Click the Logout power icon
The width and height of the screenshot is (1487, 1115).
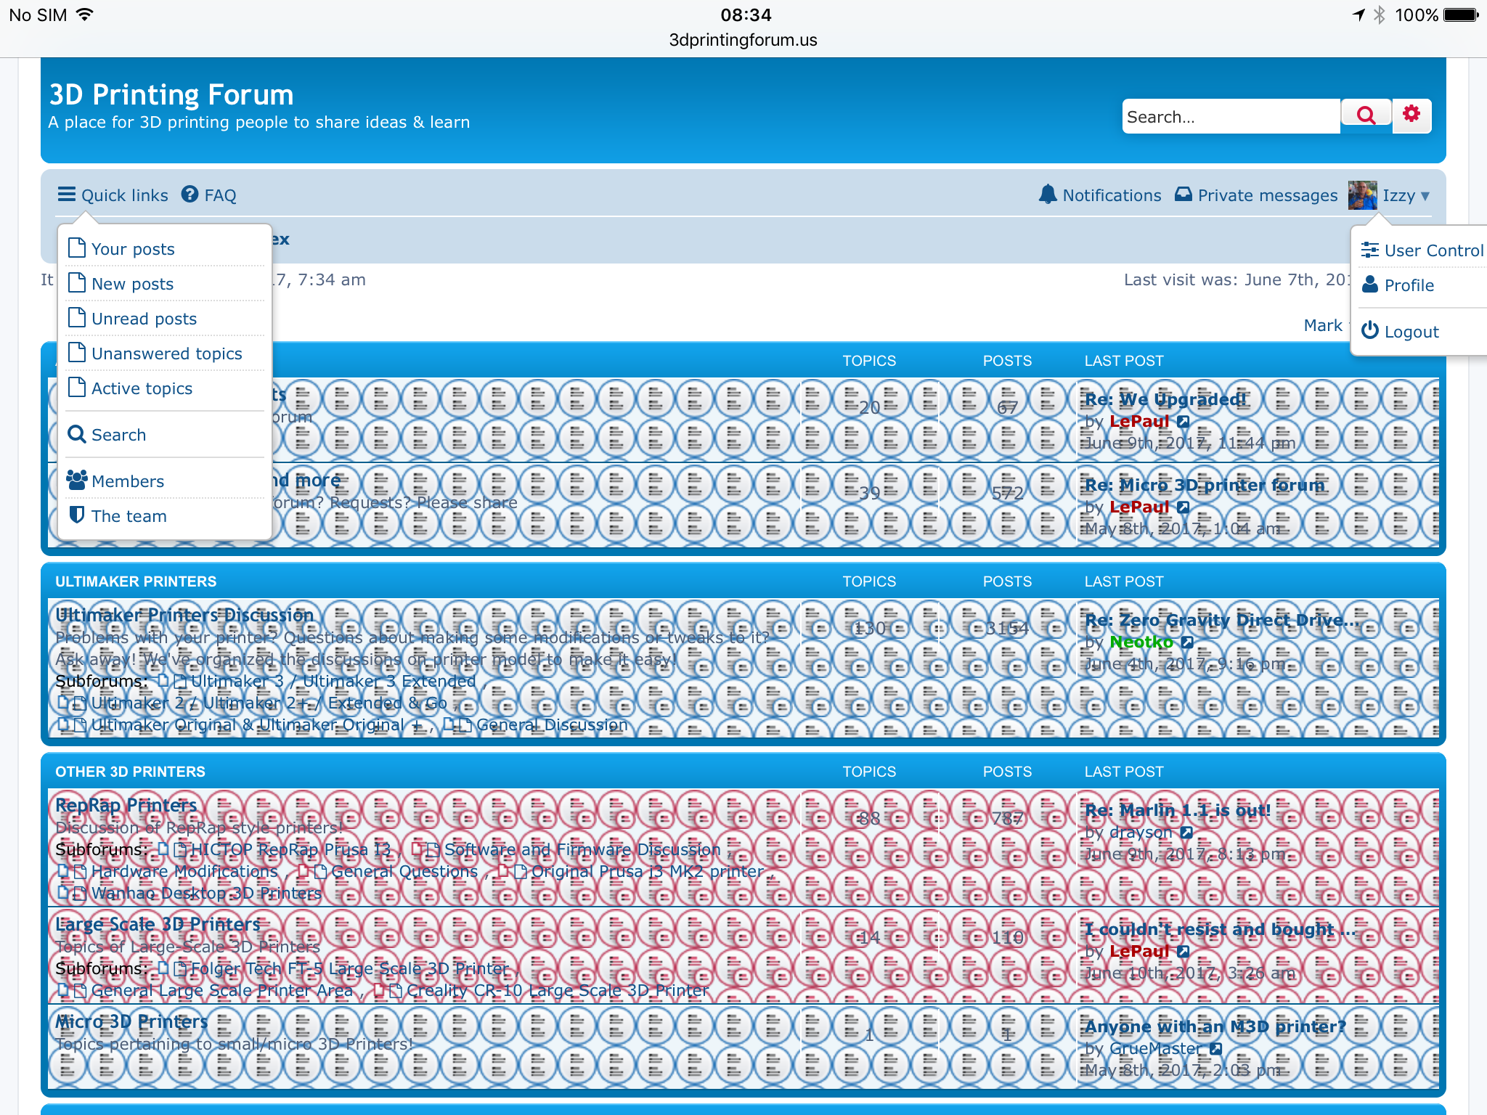(1369, 331)
